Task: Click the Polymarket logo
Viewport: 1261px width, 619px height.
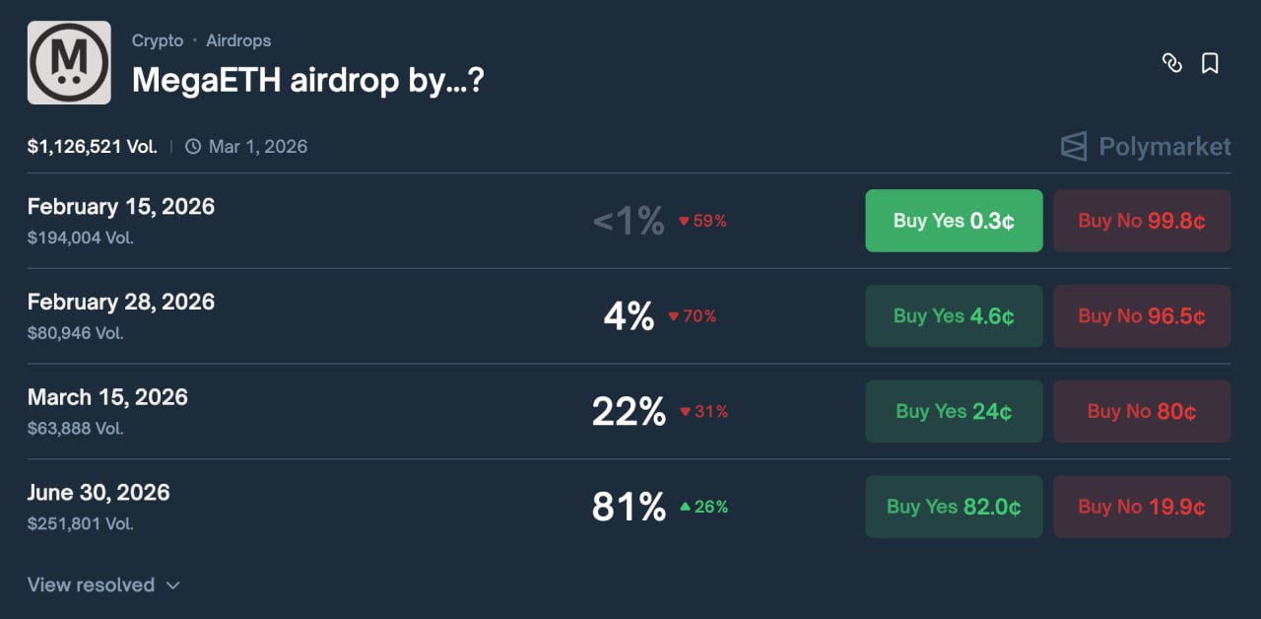Action: 1146,147
